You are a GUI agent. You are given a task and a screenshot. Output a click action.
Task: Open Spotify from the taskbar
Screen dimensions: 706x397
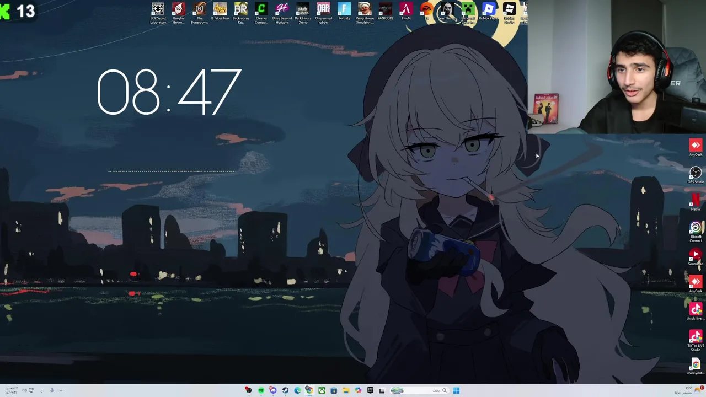[x=261, y=390]
